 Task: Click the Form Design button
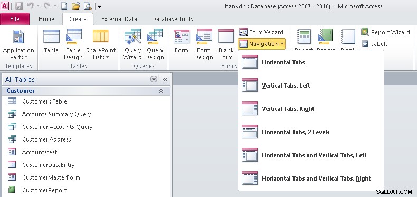[204, 44]
